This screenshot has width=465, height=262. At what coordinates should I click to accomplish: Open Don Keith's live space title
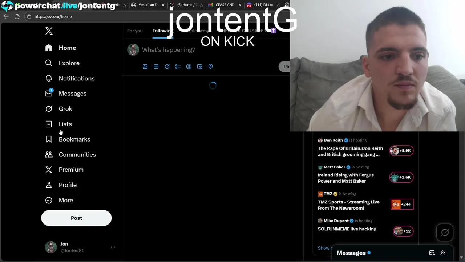tap(350, 151)
